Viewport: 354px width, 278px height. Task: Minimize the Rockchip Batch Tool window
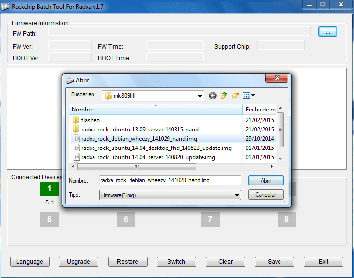click(310, 5)
